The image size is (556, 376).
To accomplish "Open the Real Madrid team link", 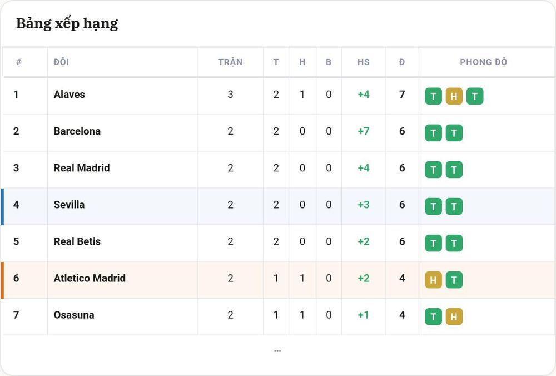I will click(x=82, y=168).
